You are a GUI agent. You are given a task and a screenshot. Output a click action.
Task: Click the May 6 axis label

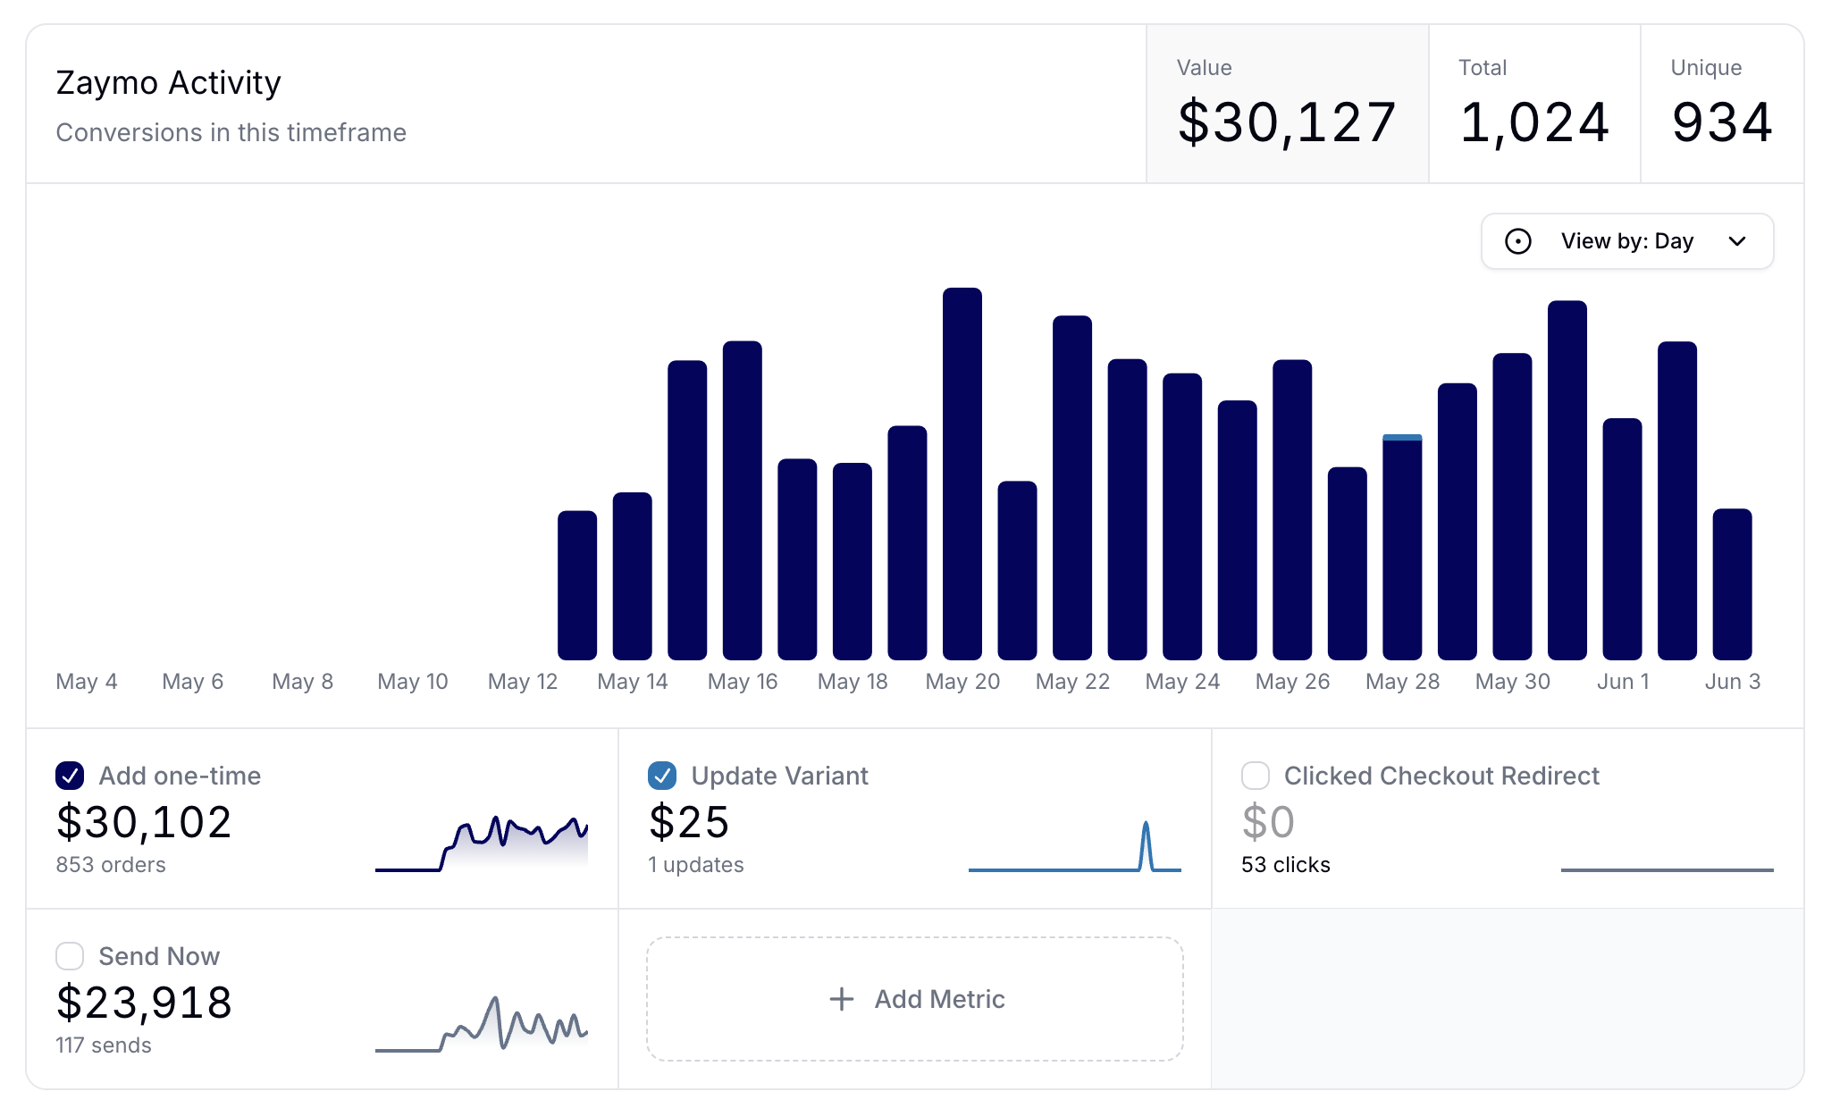click(x=193, y=682)
